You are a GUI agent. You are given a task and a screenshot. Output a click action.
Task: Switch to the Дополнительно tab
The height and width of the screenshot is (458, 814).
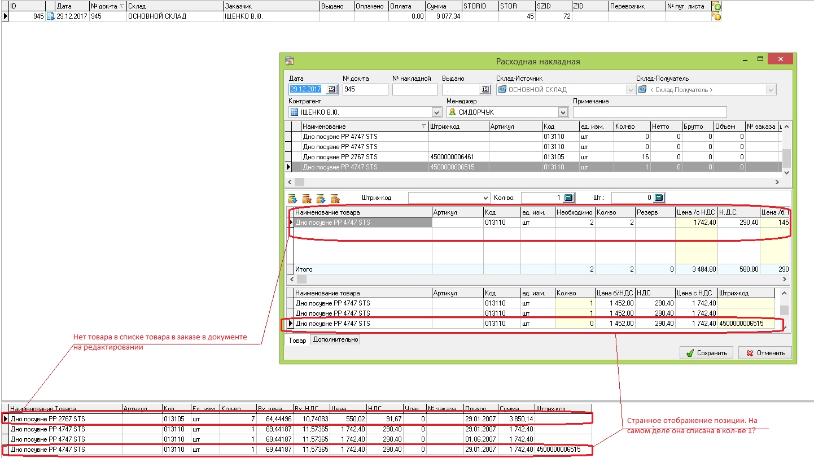[335, 340]
